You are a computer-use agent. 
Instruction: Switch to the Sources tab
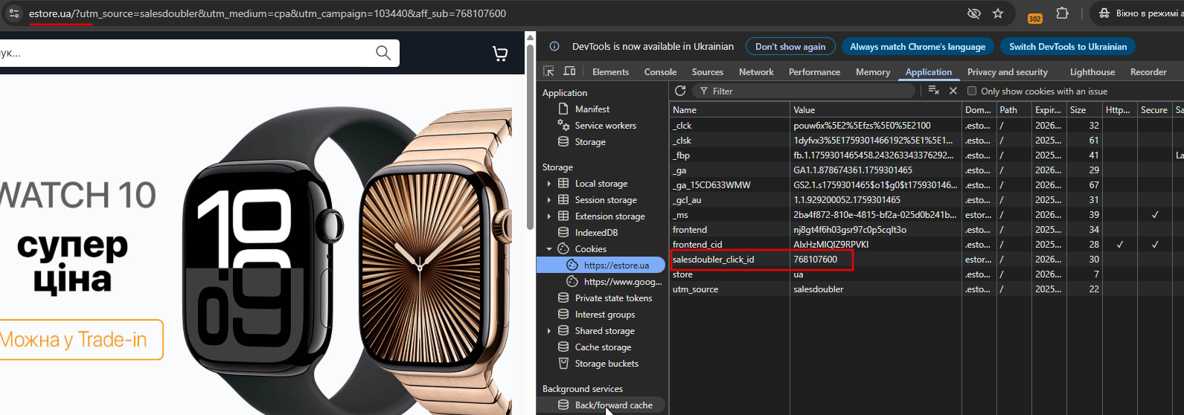pyautogui.click(x=708, y=72)
